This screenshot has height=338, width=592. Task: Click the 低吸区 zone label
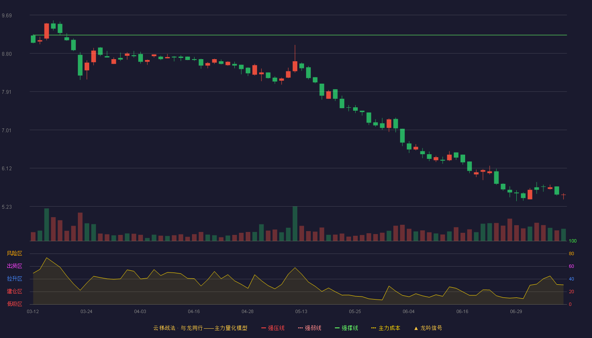pos(14,304)
